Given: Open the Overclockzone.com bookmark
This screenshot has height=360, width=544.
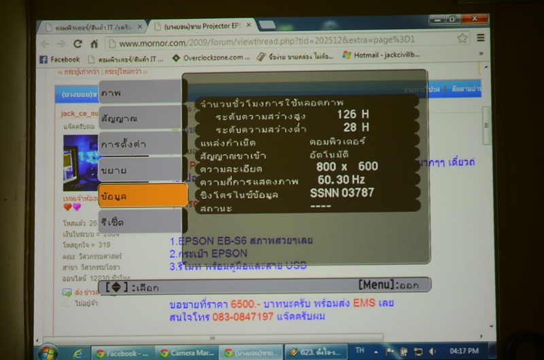Looking at the screenshot, I should coord(211,58).
